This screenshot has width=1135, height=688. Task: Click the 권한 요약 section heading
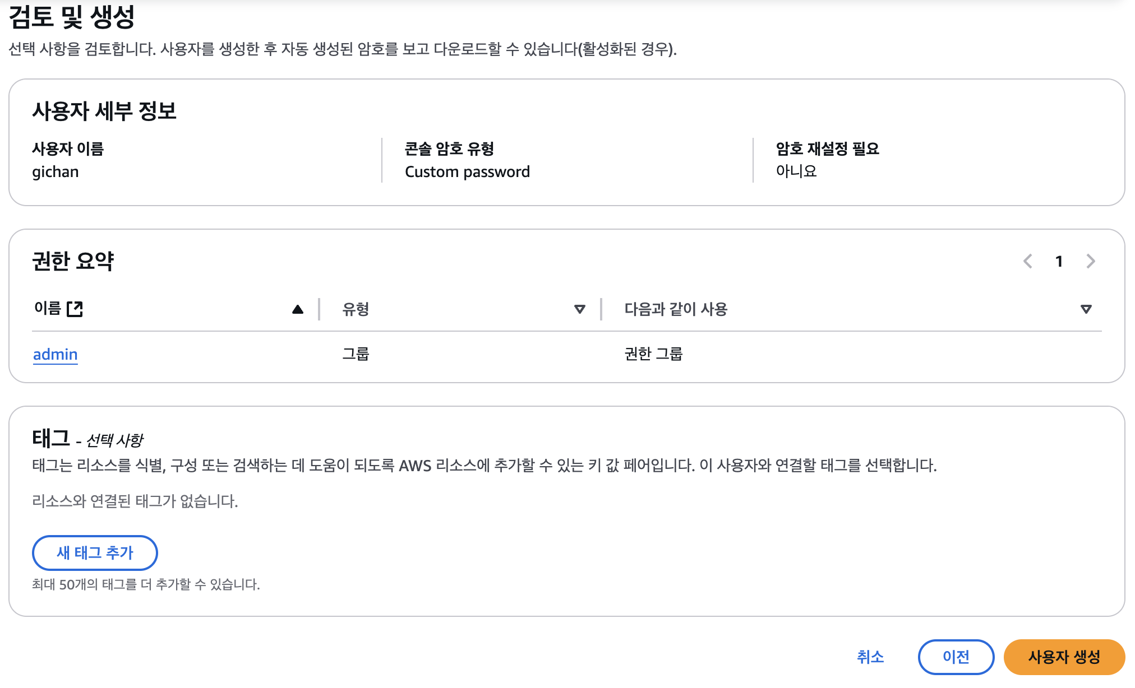[x=73, y=261]
